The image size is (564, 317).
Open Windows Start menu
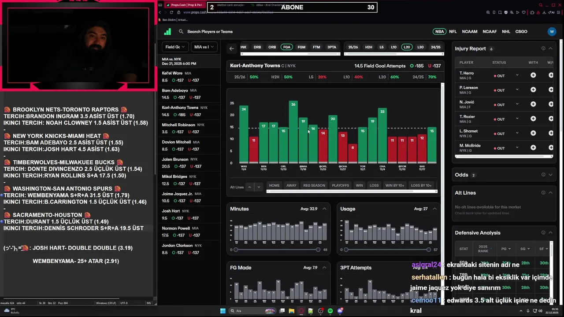click(223, 311)
